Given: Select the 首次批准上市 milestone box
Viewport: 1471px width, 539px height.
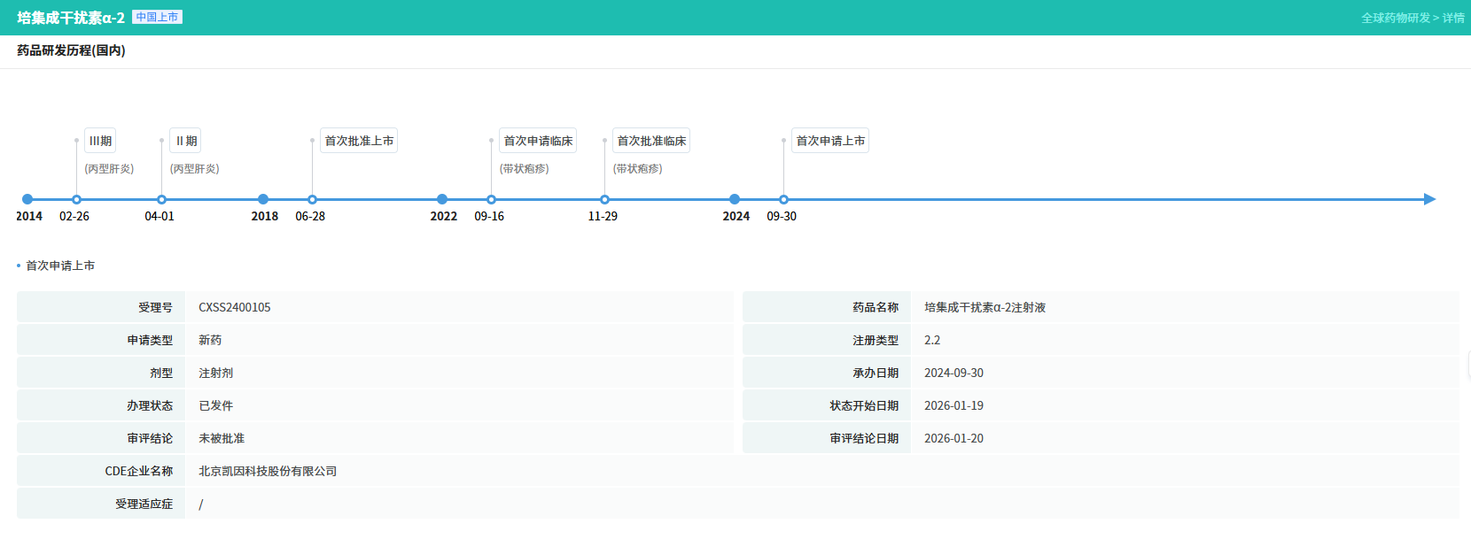Looking at the screenshot, I should [x=359, y=141].
